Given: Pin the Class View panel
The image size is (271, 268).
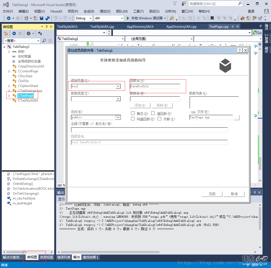Looking at the screenshot, I should point(46,27).
